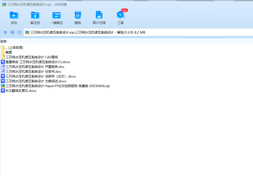The image size is (253, 176).
Task: Select file 三万吨水压机液压系统设计 文献综述.docx
Action: click(x=36, y=81)
